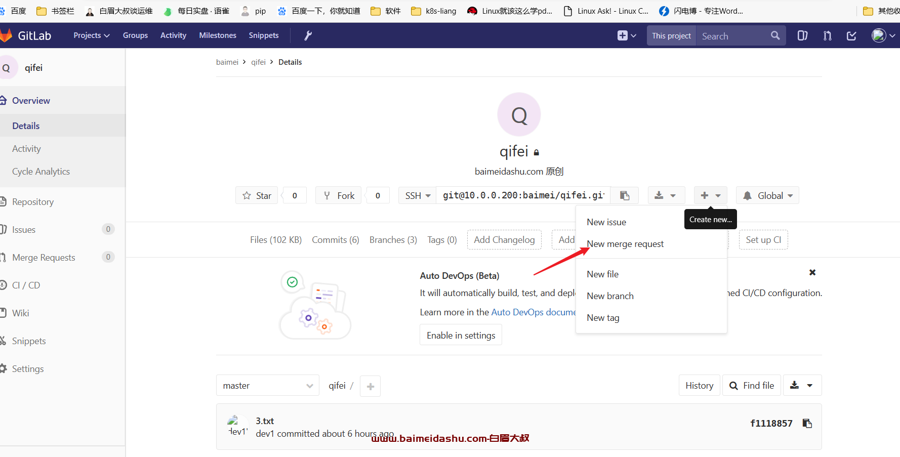Go to Activity in navbar
This screenshot has width=900, height=457.
pyautogui.click(x=173, y=35)
